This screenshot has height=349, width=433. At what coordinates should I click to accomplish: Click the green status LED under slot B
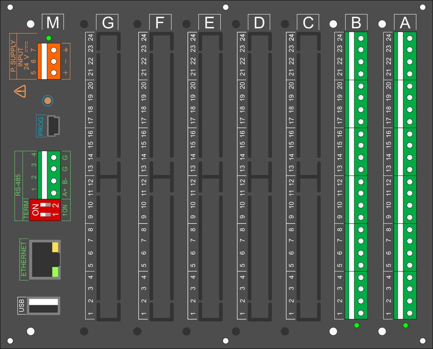pyautogui.click(x=356, y=325)
